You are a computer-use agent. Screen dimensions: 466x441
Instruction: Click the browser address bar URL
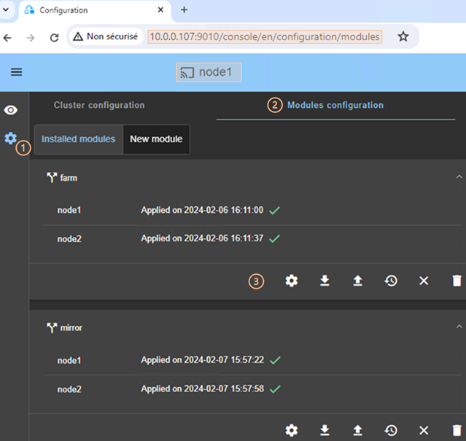tap(265, 36)
